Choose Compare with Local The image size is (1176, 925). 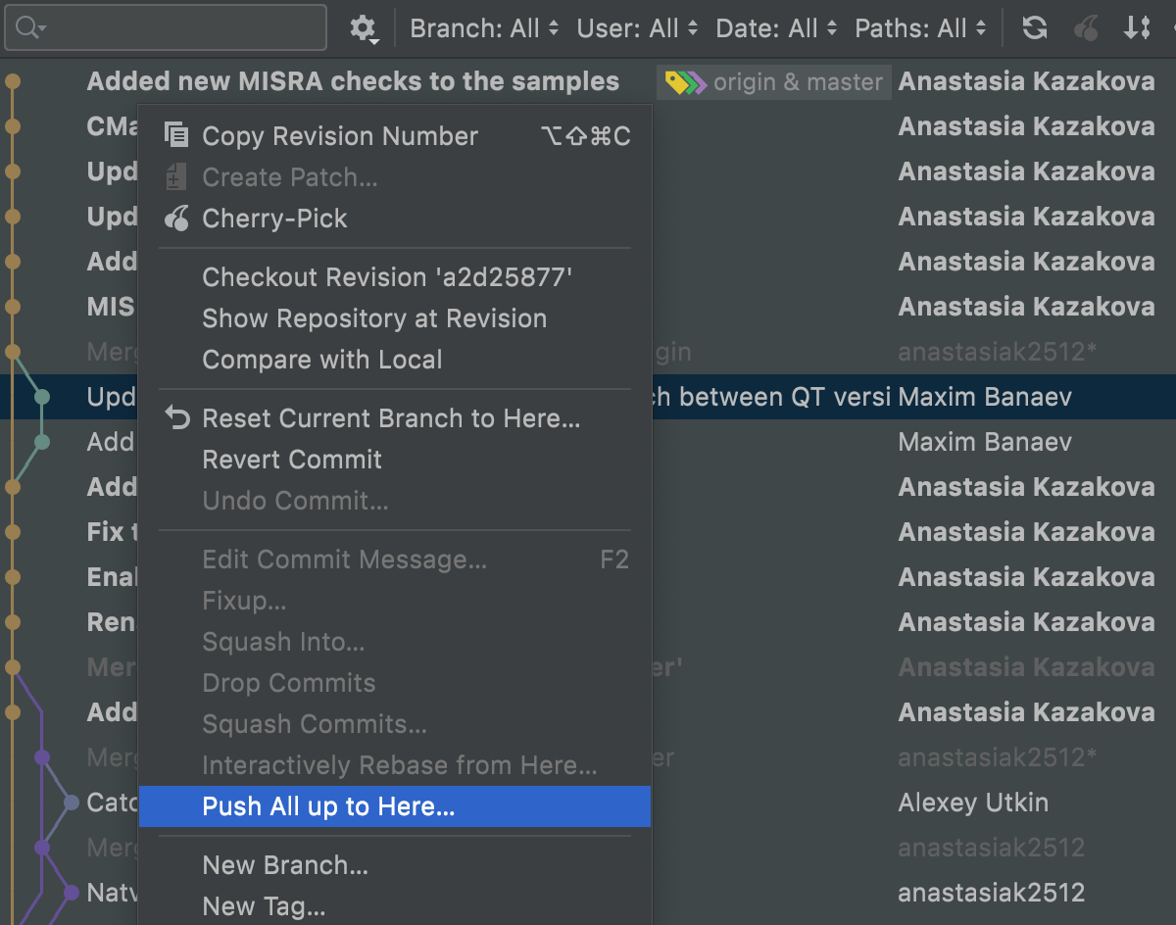pyautogui.click(x=395, y=360)
